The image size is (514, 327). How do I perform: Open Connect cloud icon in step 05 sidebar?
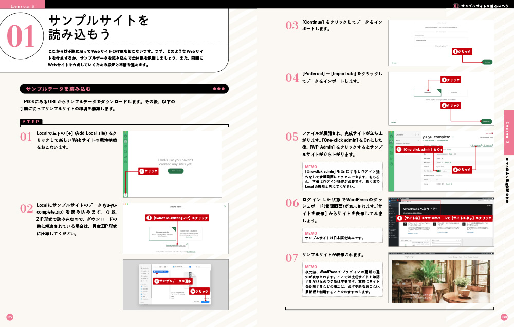[x=391, y=147]
